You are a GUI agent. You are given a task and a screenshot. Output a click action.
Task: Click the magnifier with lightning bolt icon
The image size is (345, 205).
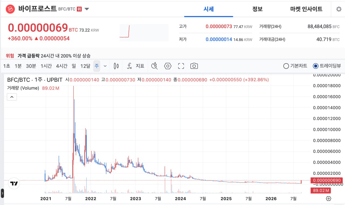pyautogui.click(x=154, y=66)
